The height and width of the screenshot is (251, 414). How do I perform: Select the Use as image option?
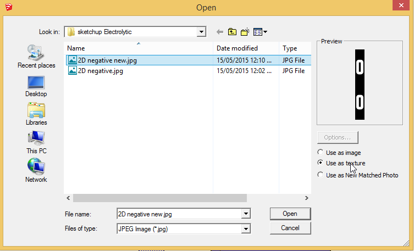(321, 152)
